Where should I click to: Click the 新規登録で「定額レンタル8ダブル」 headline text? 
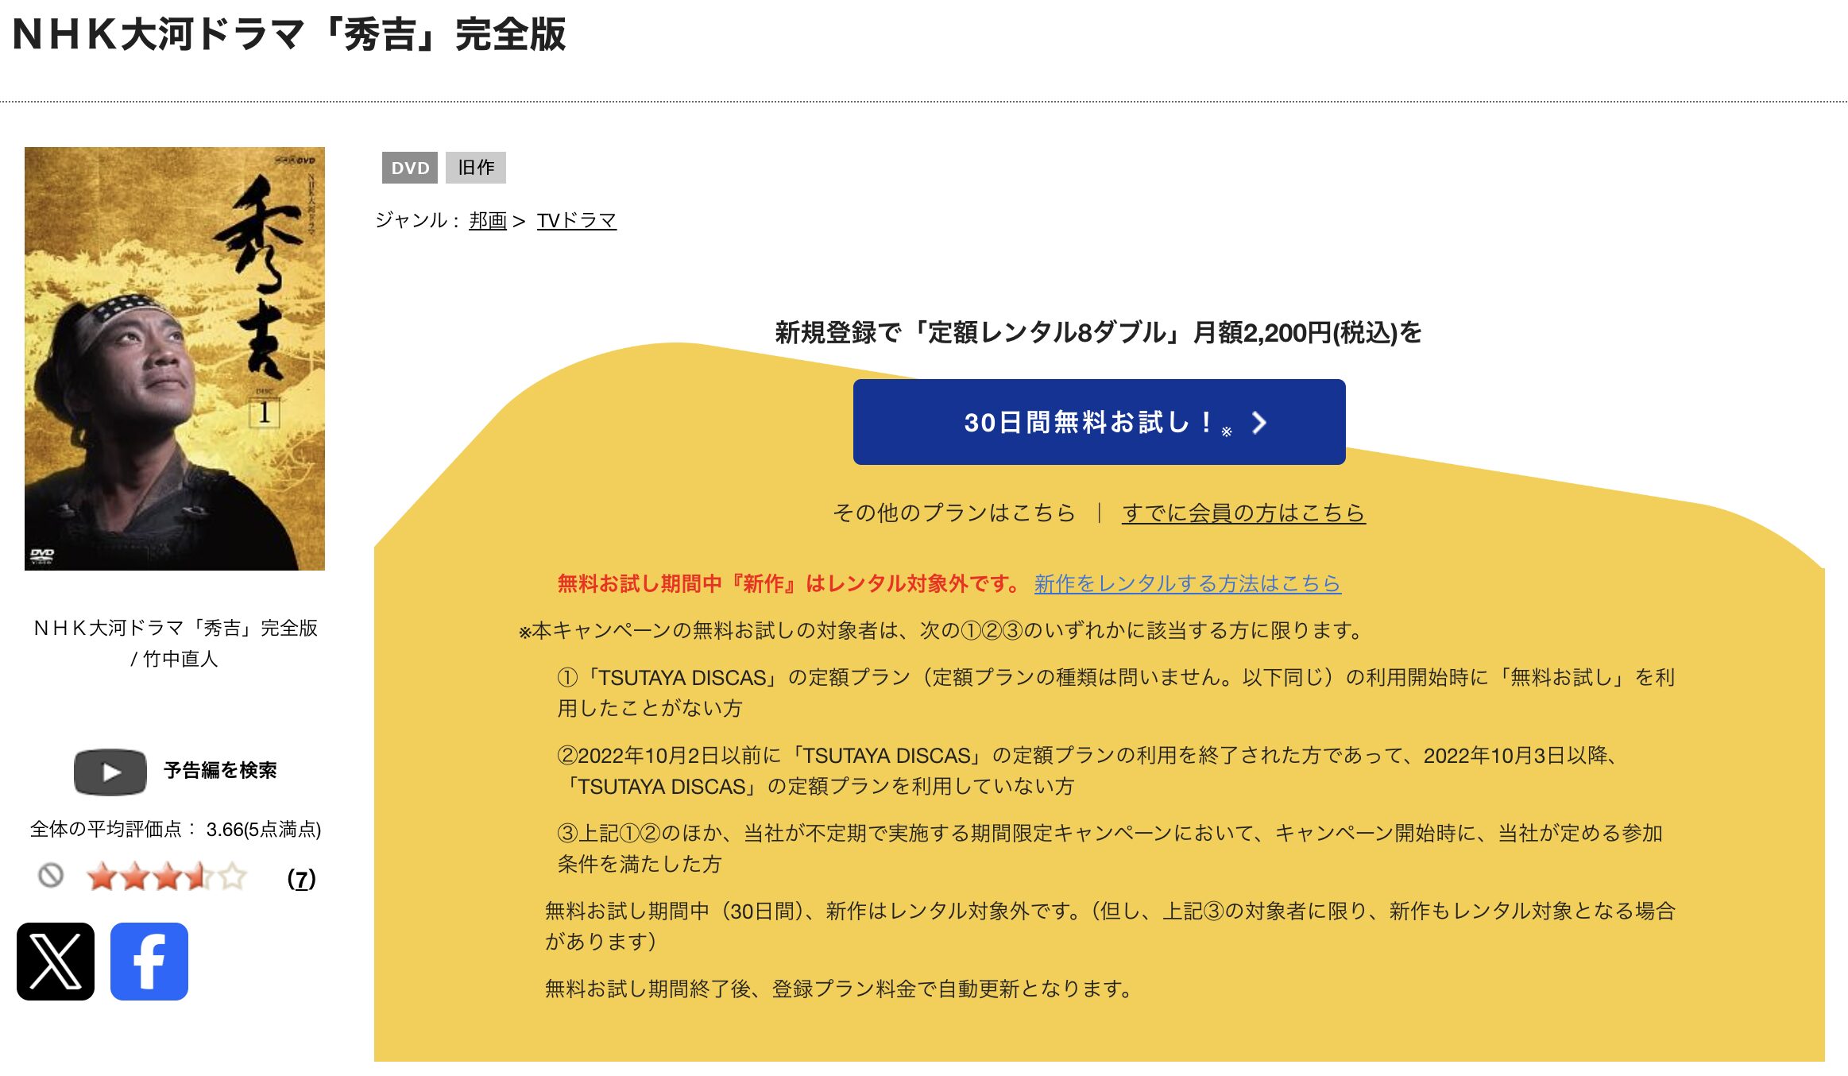[1098, 332]
